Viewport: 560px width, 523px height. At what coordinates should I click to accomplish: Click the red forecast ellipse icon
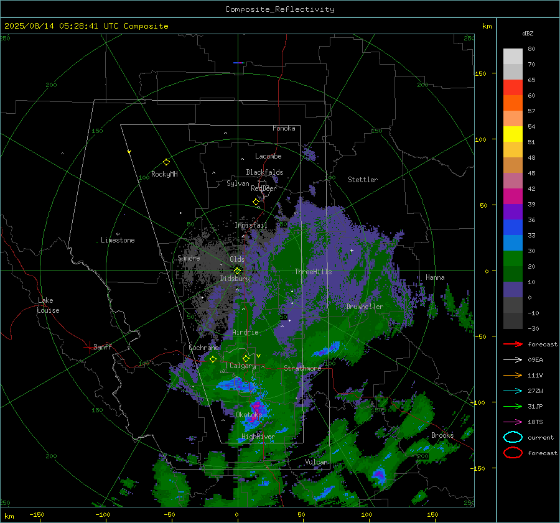coord(513,453)
